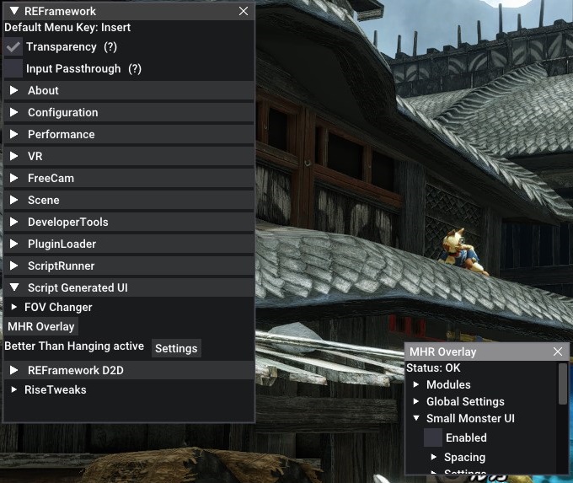Expand the RiseTweaks tree node

(13, 389)
